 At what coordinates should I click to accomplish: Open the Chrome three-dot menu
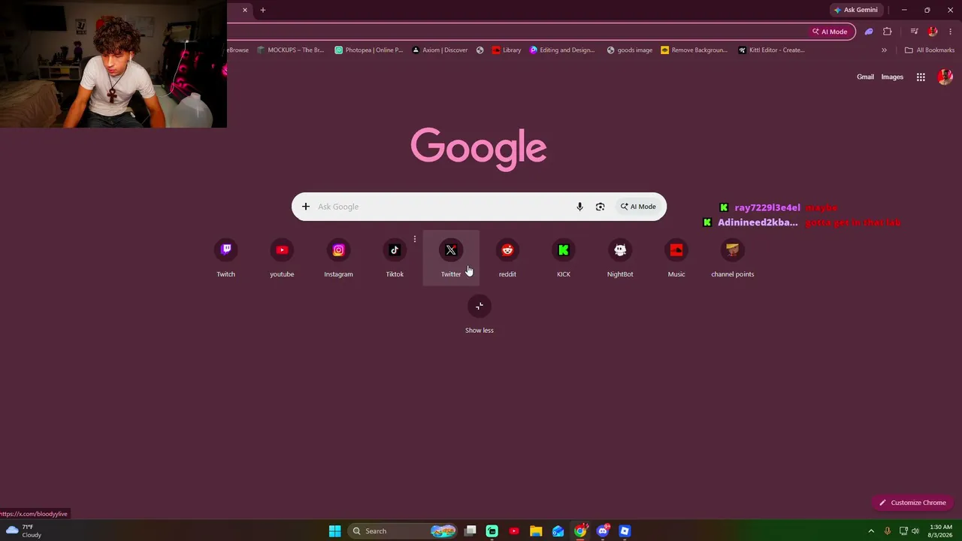[x=951, y=32]
